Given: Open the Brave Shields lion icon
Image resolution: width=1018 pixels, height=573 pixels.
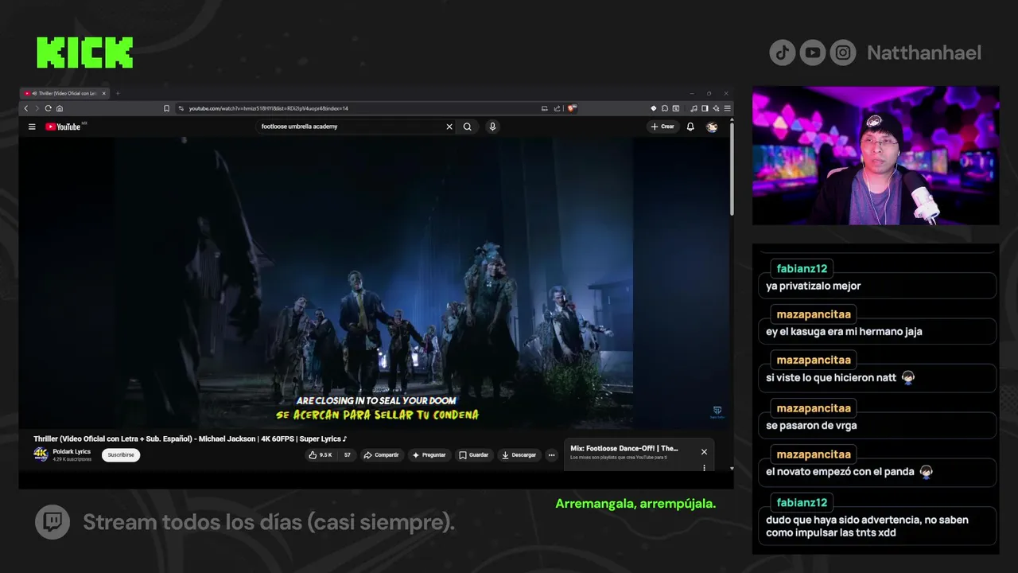Looking at the screenshot, I should (x=571, y=108).
